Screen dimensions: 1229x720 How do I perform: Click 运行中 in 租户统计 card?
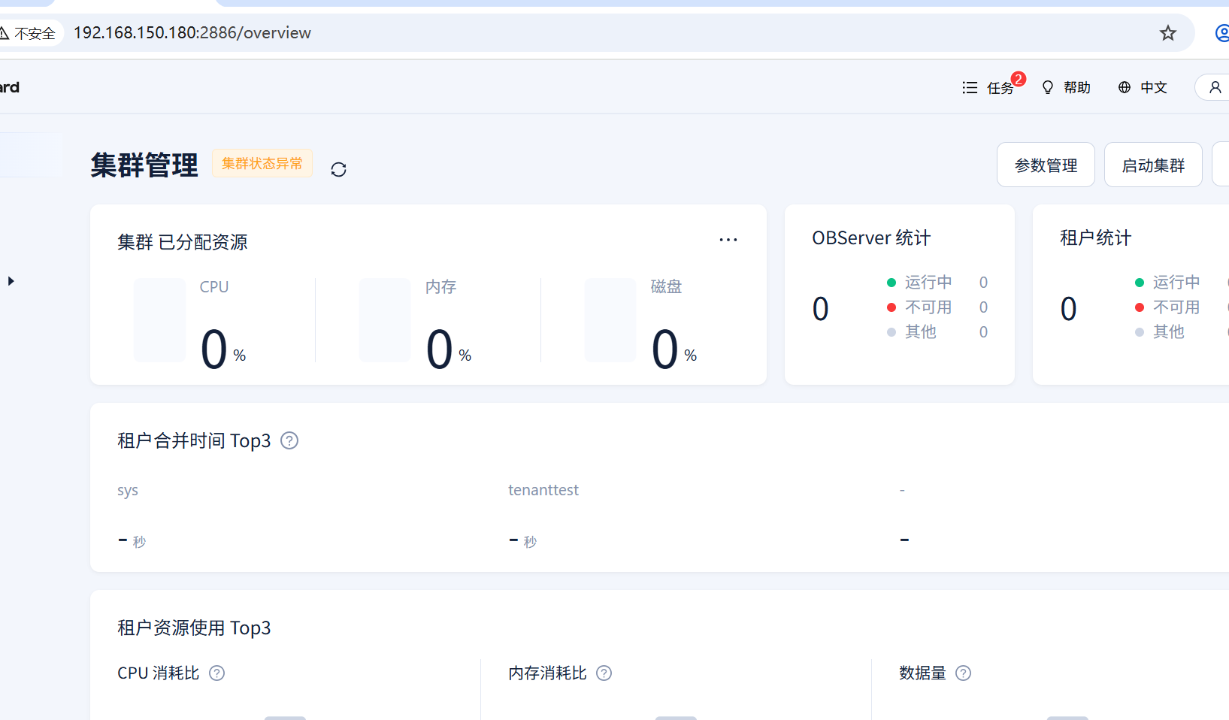[1176, 282]
